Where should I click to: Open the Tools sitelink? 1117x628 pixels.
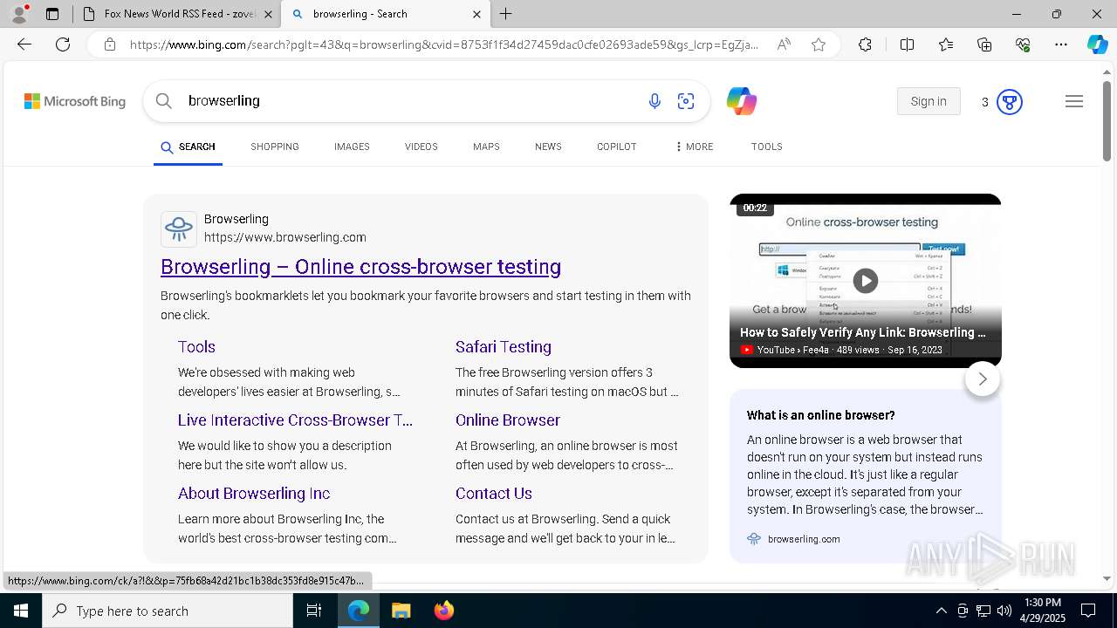coord(196,346)
